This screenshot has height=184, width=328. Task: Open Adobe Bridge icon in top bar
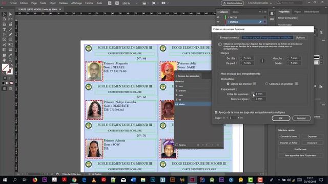tap(110, 3)
